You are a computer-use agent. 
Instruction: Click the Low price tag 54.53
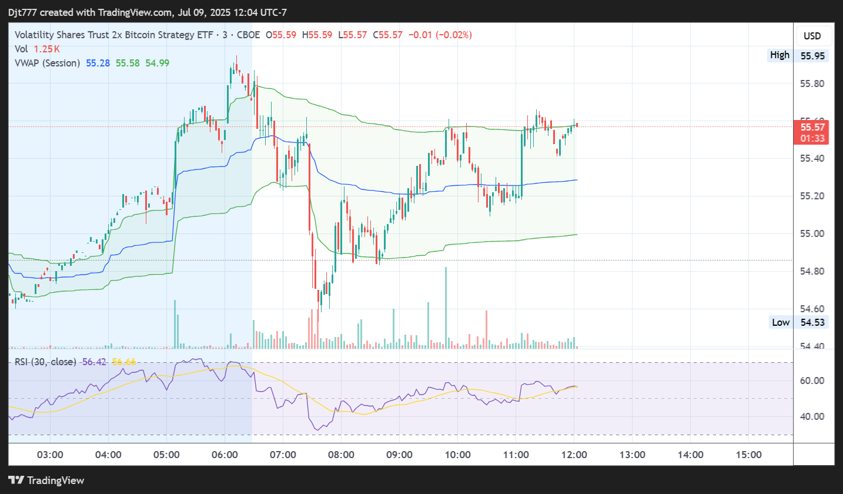pos(799,322)
